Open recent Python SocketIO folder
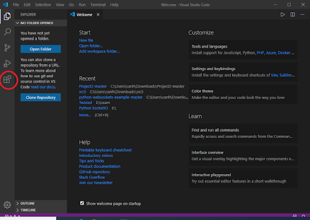Viewport: 310px width, 220px height. (93, 108)
